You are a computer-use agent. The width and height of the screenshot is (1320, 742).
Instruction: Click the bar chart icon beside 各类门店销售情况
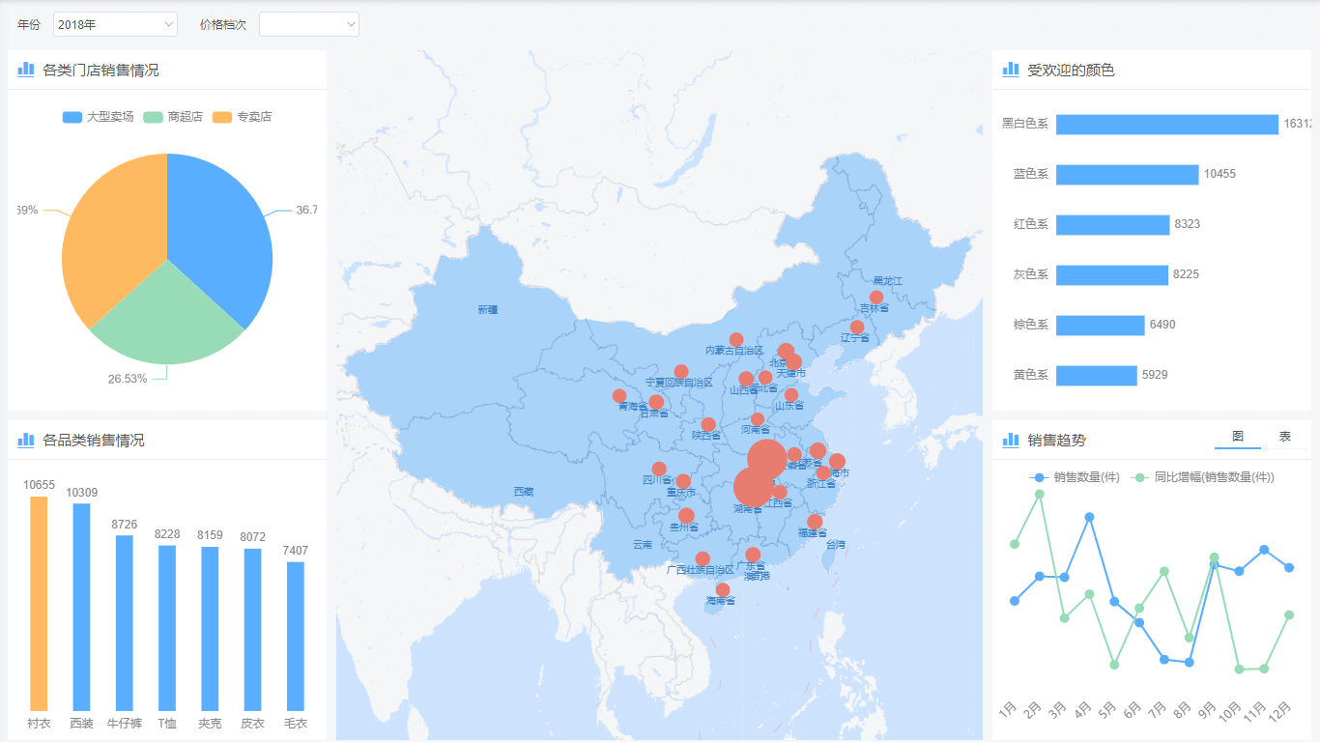[25, 69]
